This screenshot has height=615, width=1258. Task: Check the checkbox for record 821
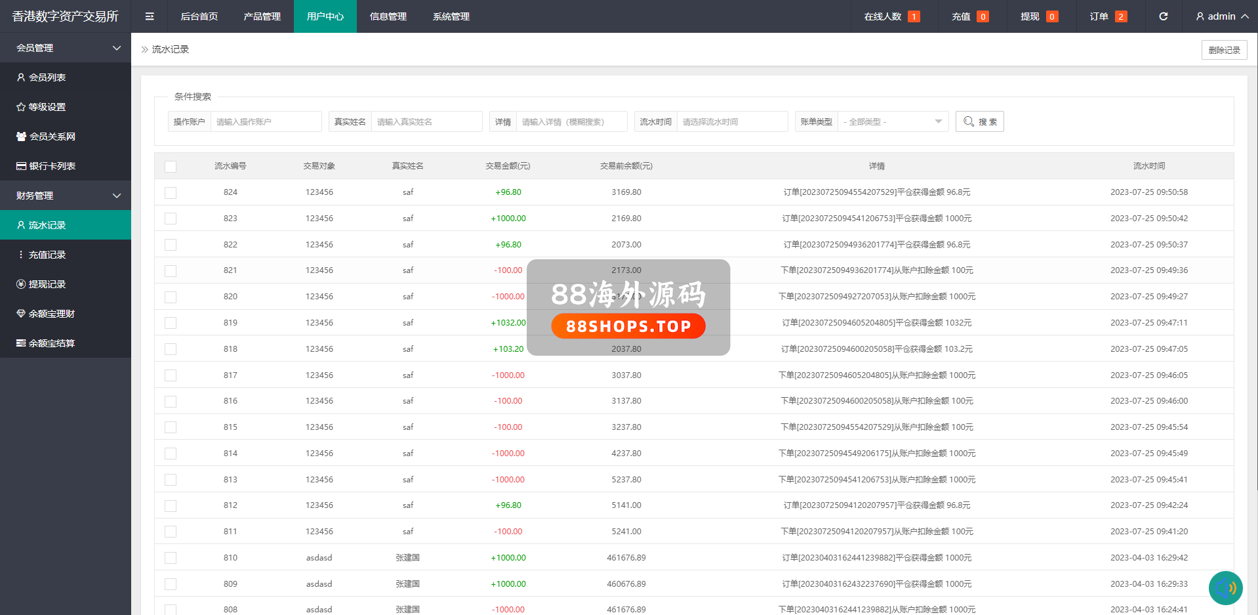coord(171,270)
